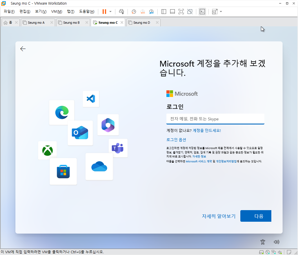This screenshot has width=298, height=255.
Task: Click the sound card status icon
Action: (x=279, y=252)
